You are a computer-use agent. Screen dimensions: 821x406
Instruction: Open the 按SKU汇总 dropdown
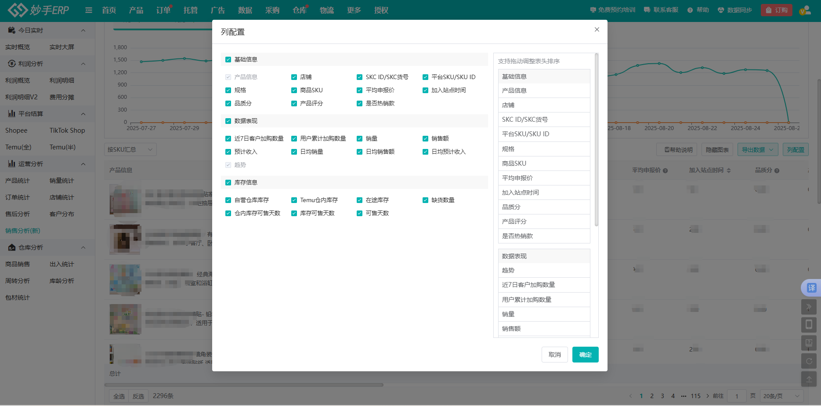pos(130,149)
